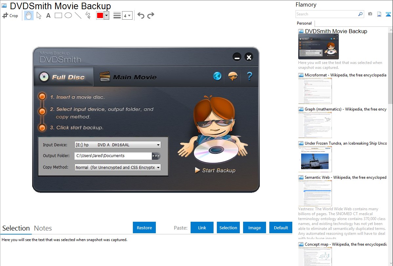Close the DVDSmith window
The image size is (393, 266).
click(249, 57)
